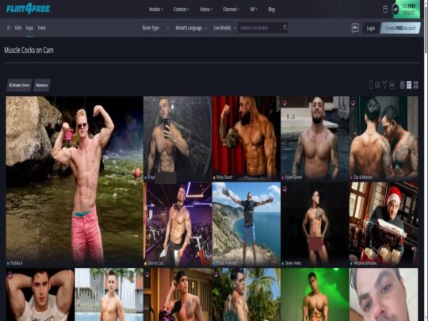Open the Live Models dropdown
Viewport: 428px width, 321px height.
(224, 28)
